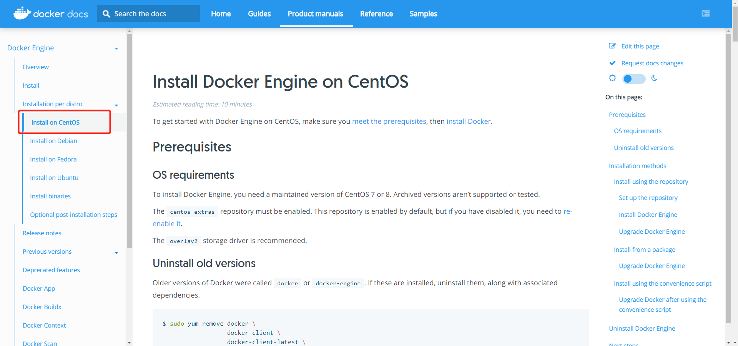Click the table-of-contents toggle icon in header
This screenshot has height=346, width=738.
click(x=705, y=14)
